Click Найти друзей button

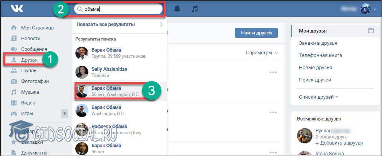256,33
